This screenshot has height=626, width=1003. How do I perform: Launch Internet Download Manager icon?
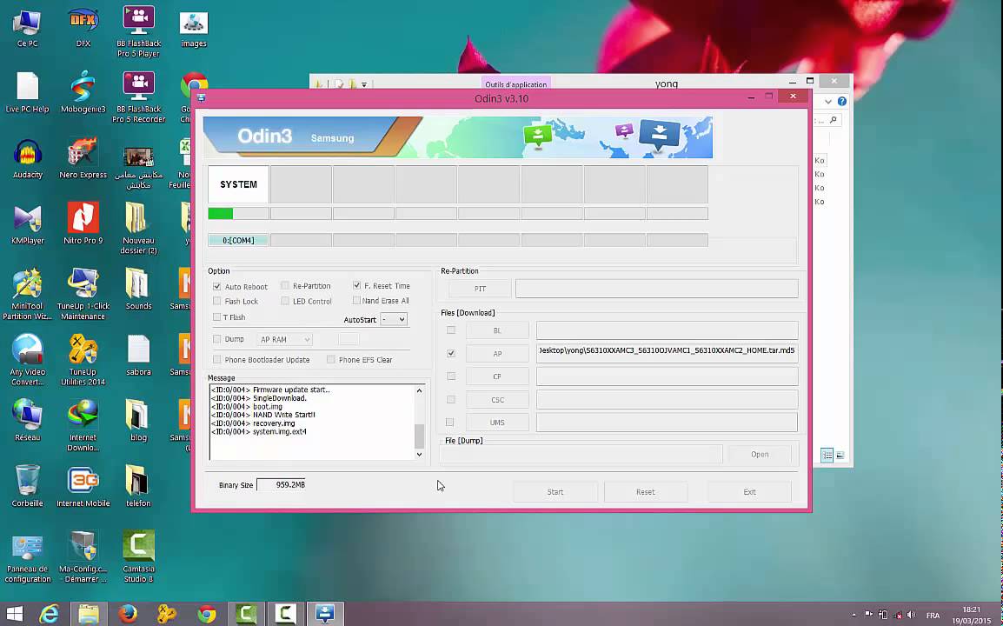click(83, 426)
